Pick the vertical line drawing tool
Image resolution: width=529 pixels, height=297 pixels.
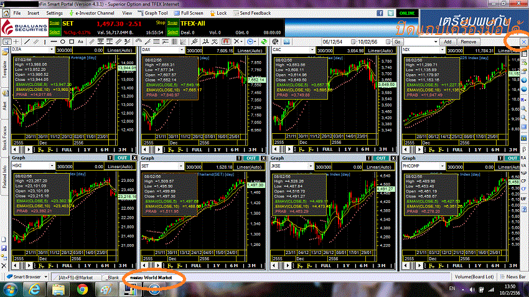click(45, 42)
